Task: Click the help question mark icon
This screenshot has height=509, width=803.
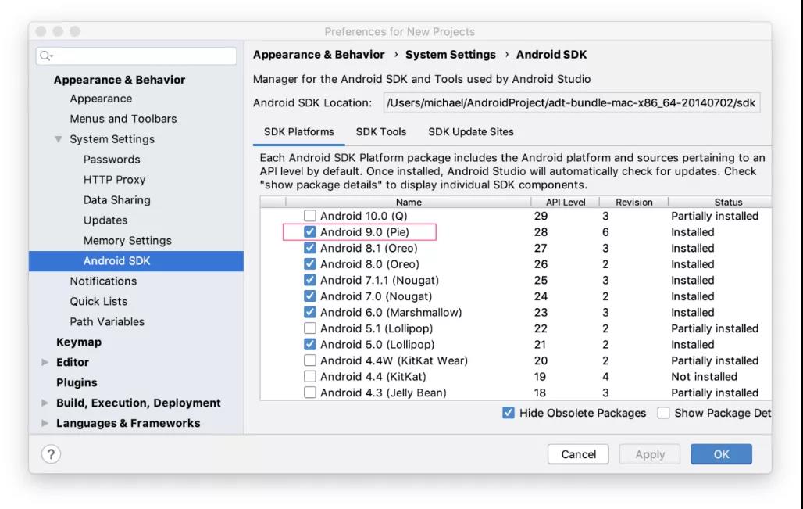Action: coord(51,454)
